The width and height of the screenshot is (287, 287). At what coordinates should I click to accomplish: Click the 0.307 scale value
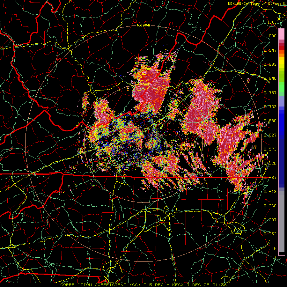coord(270,220)
